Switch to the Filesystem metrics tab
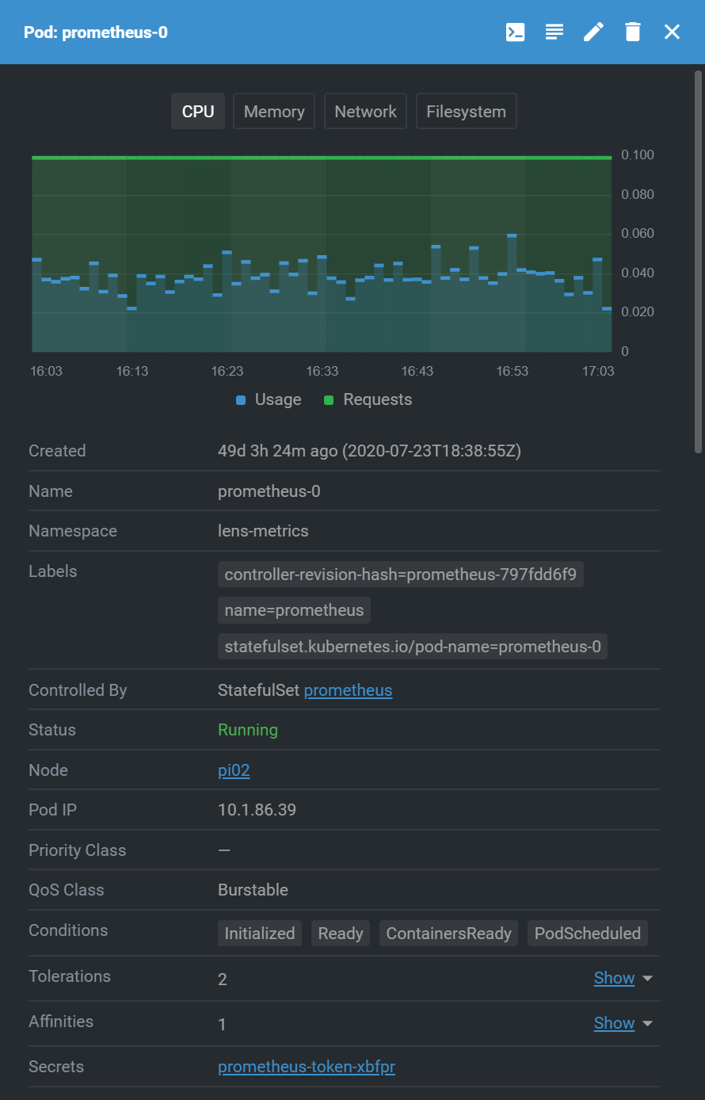The image size is (705, 1100). pyautogui.click(x=466, y=111)
